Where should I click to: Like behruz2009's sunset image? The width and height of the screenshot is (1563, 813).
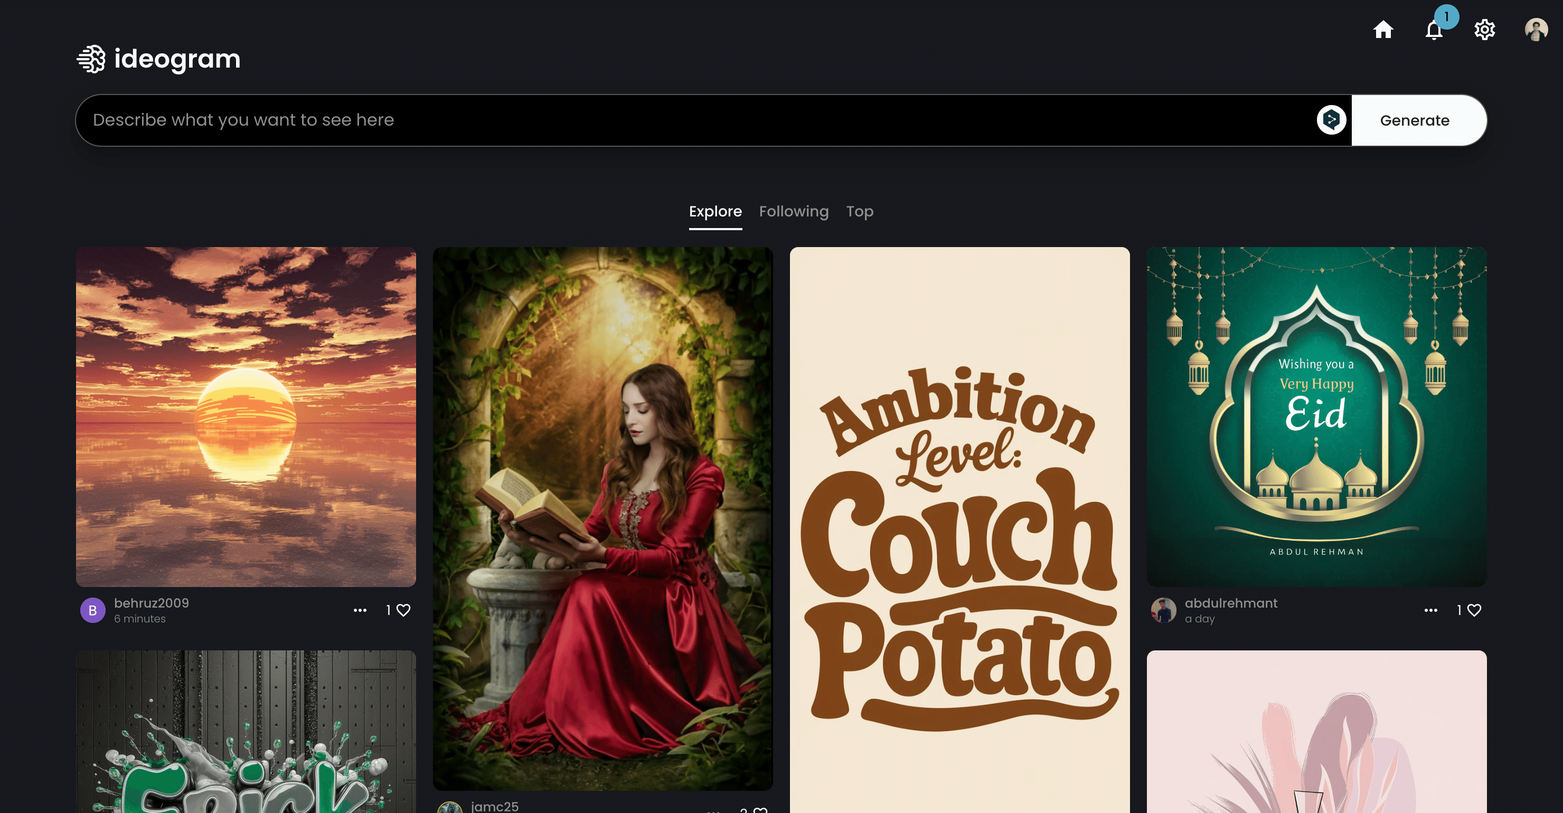(x=403, y=610)
